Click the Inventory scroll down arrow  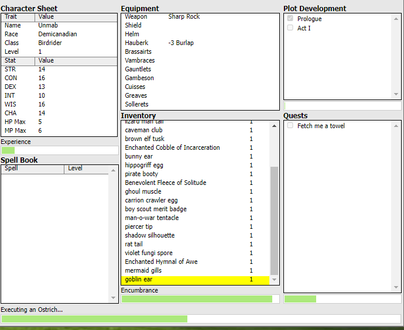274,280
